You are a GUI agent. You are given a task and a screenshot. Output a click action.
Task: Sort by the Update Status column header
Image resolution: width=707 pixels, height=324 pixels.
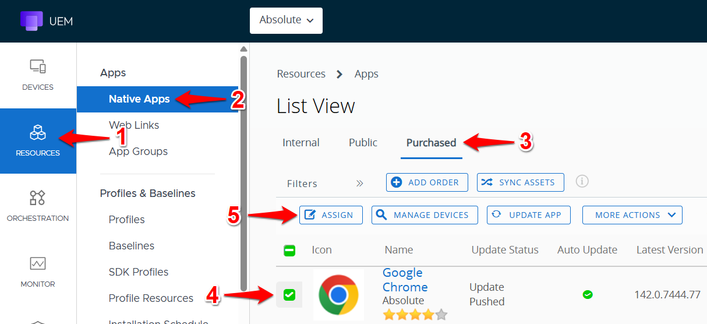505,250
